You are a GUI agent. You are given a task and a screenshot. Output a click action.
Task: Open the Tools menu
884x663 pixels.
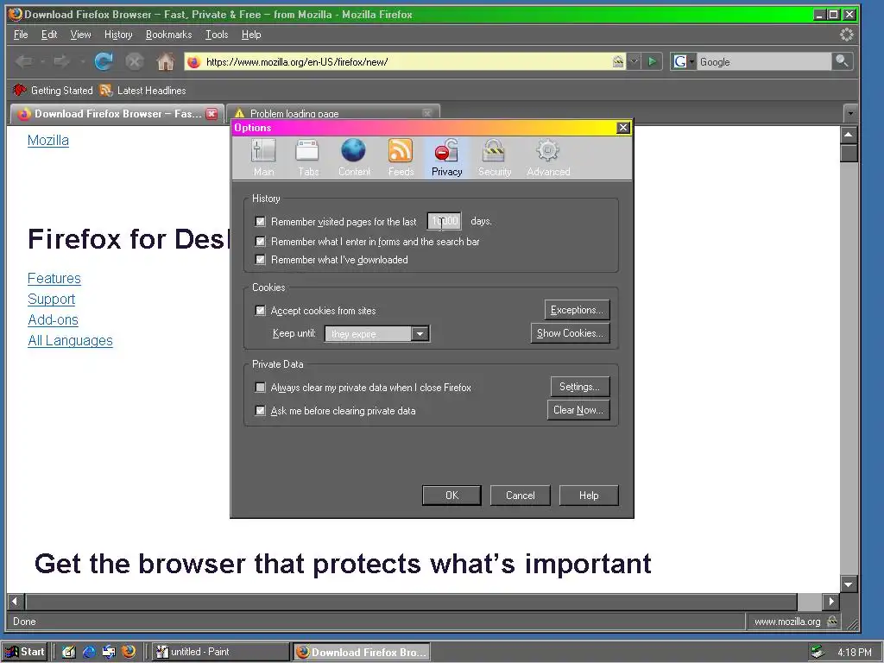tap(217, 35)
